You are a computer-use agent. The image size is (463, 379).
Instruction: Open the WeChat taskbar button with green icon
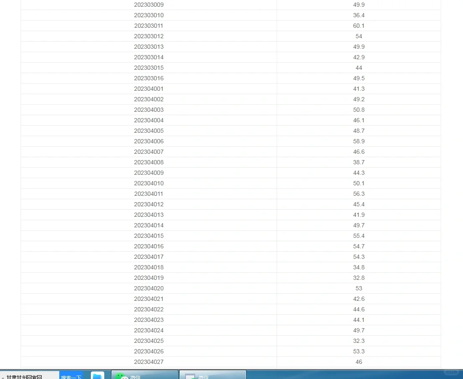click(145, 375)
